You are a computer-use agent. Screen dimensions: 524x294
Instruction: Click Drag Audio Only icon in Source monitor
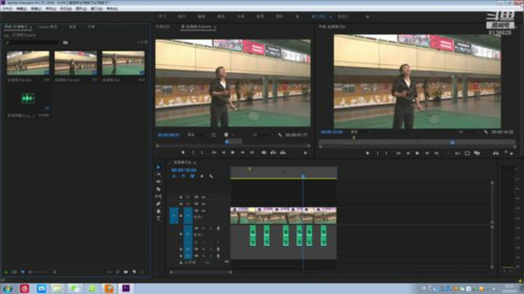234,135
